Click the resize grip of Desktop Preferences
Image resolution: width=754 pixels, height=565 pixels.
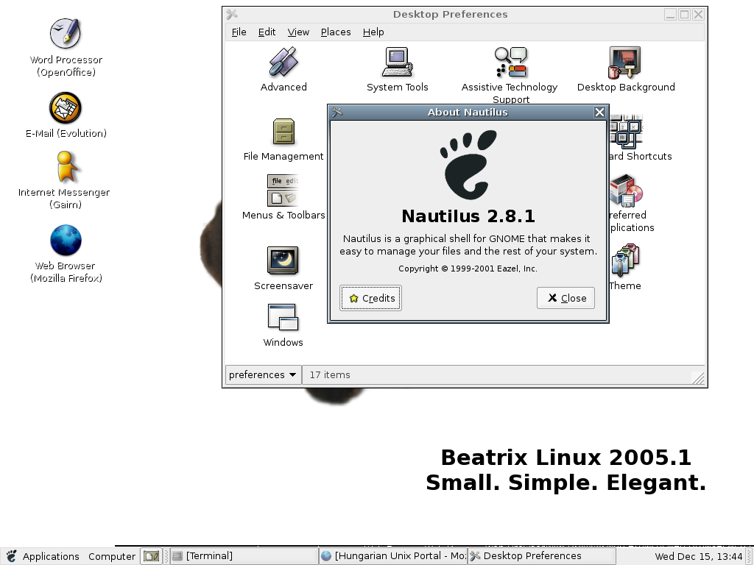[x=698, y=379]
